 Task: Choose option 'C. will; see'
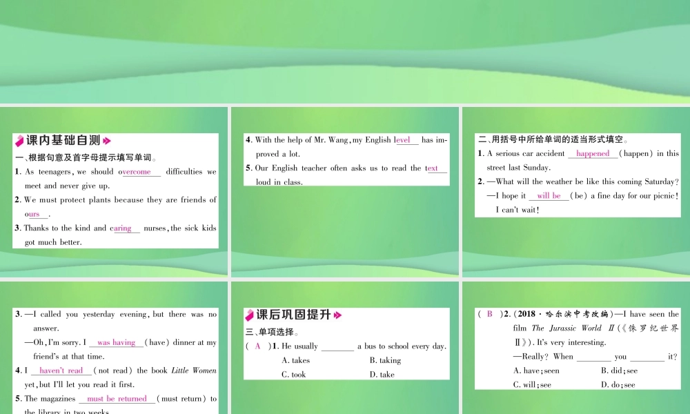point(532,384)
